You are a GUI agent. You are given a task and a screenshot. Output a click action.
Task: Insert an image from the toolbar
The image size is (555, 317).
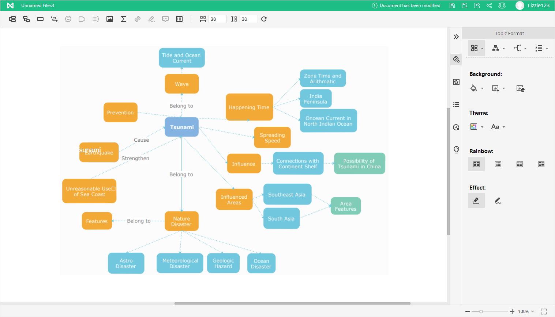[110, 19]
